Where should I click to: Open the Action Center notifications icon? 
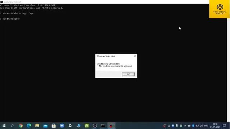point(224,126)
